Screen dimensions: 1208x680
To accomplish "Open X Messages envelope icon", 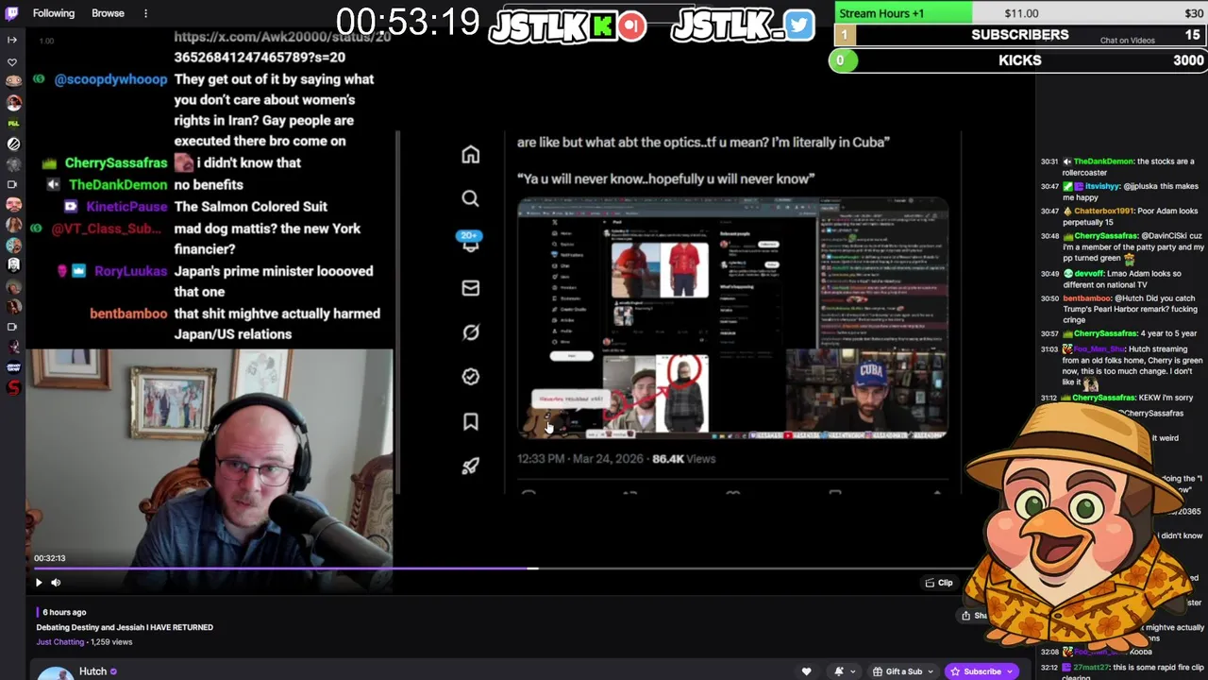I will pos(470,288).
